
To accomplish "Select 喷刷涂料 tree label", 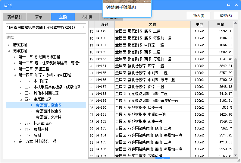I will [41, 129].
